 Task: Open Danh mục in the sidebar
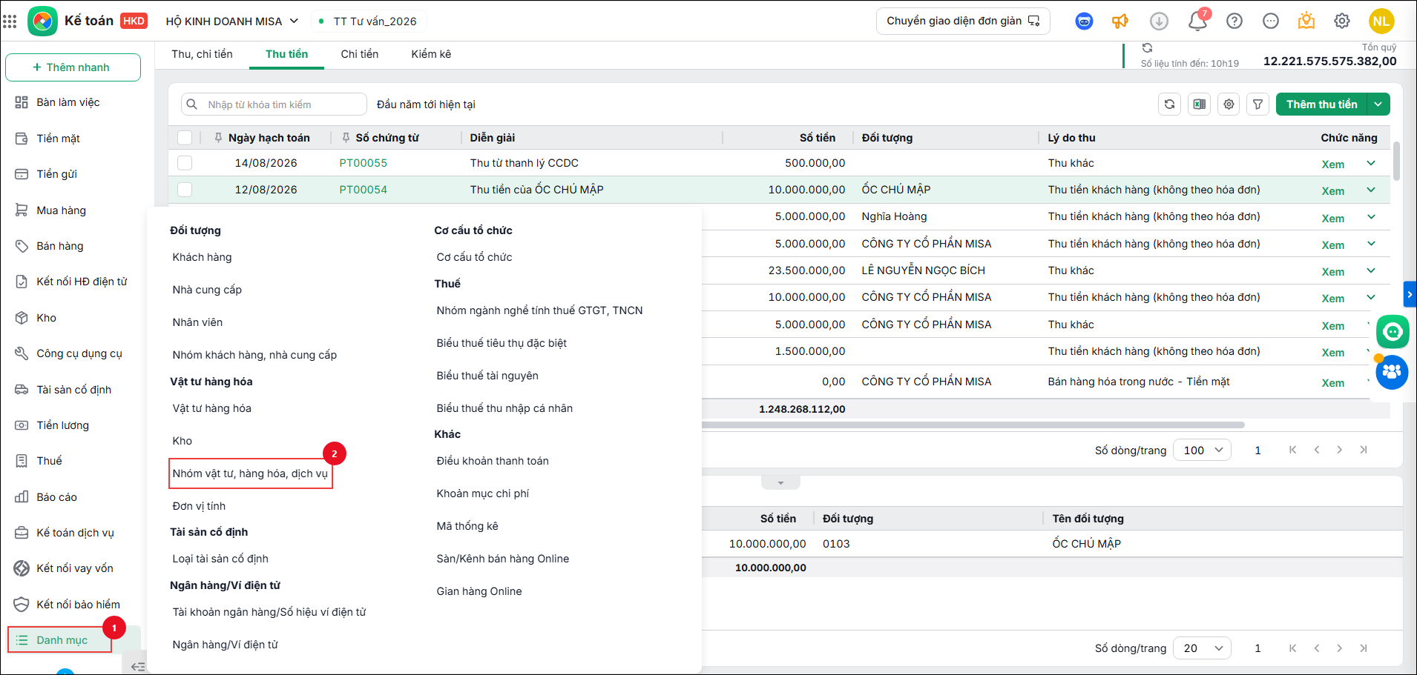(60, 640)
